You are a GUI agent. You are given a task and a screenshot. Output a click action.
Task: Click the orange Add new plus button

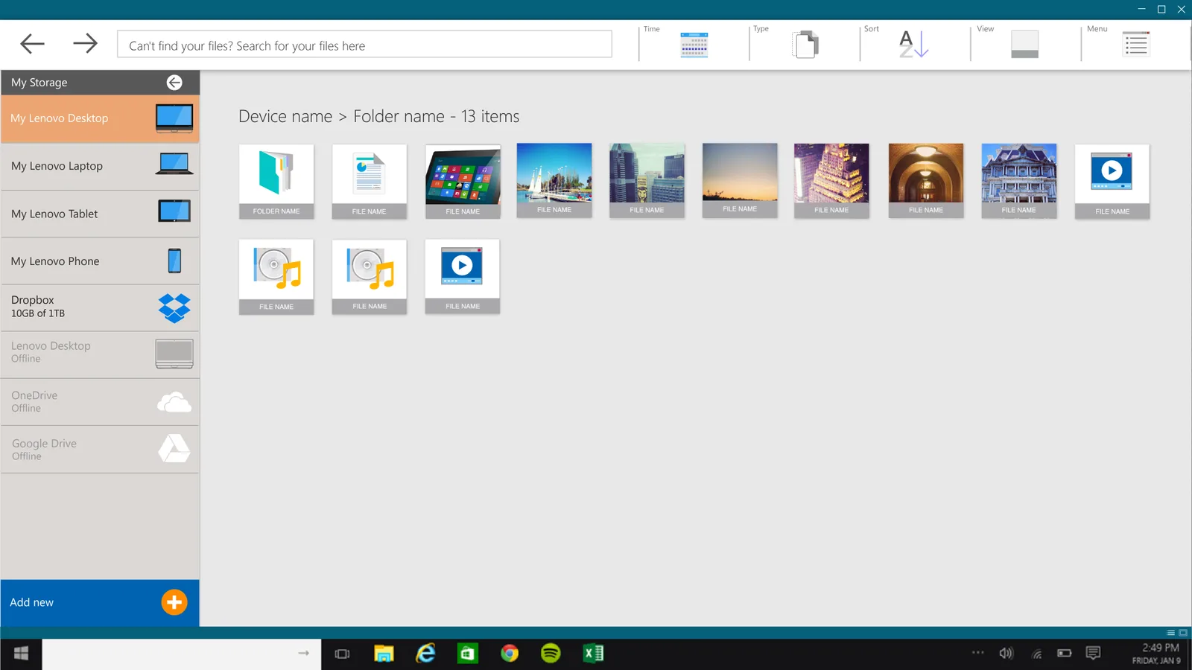point(174,602)
